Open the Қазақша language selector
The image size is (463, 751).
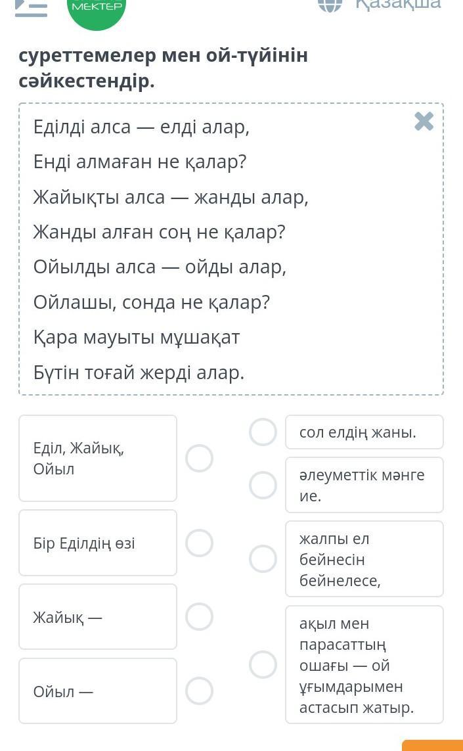[398, 4]
